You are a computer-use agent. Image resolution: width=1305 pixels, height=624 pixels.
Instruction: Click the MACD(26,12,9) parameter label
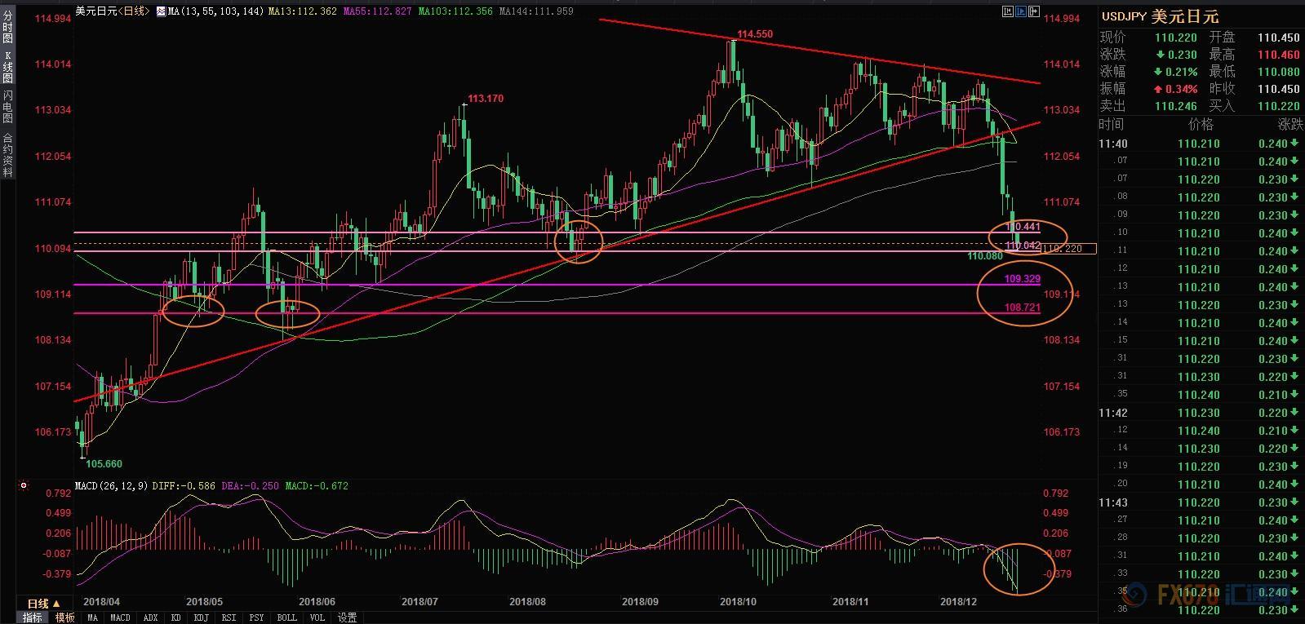110,486
